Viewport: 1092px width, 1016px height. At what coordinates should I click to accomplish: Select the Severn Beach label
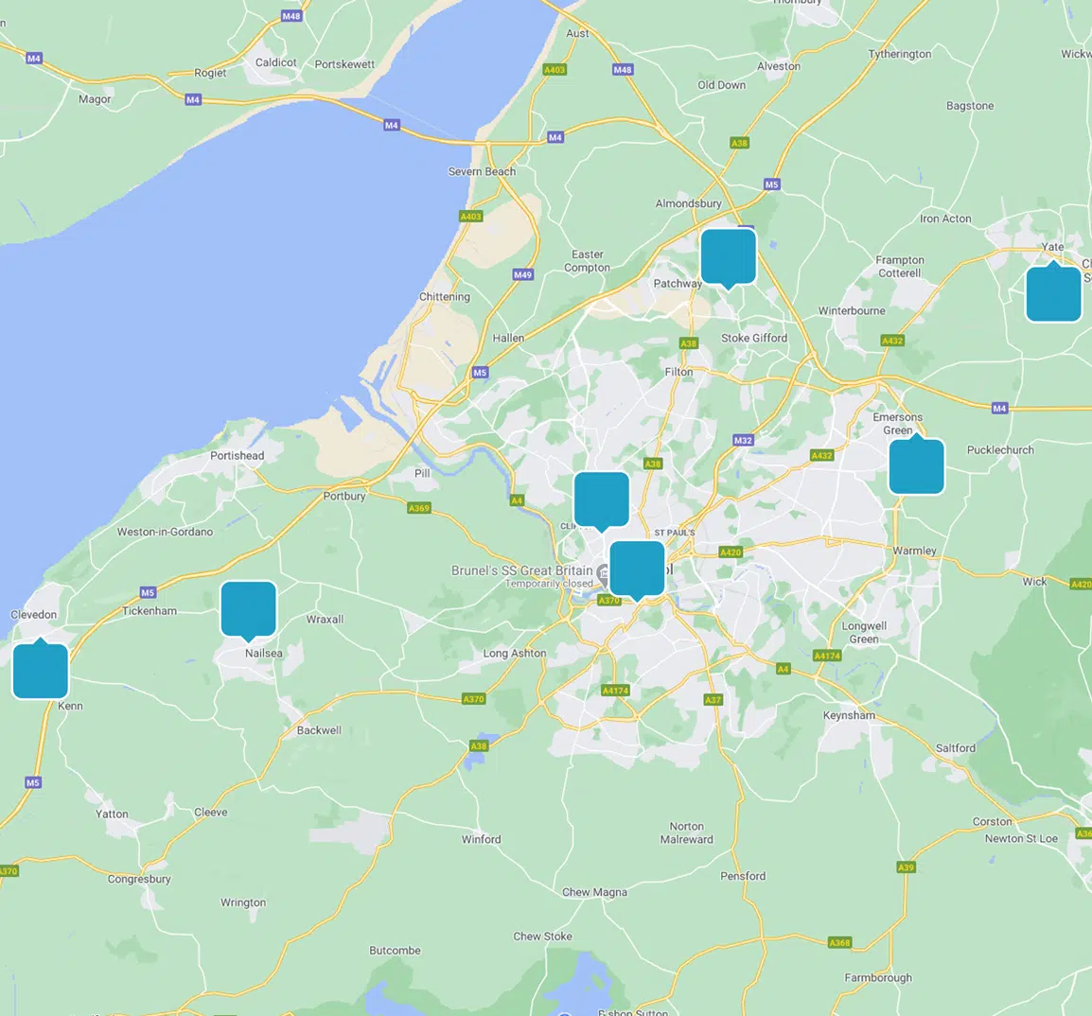tap(482, 172)
